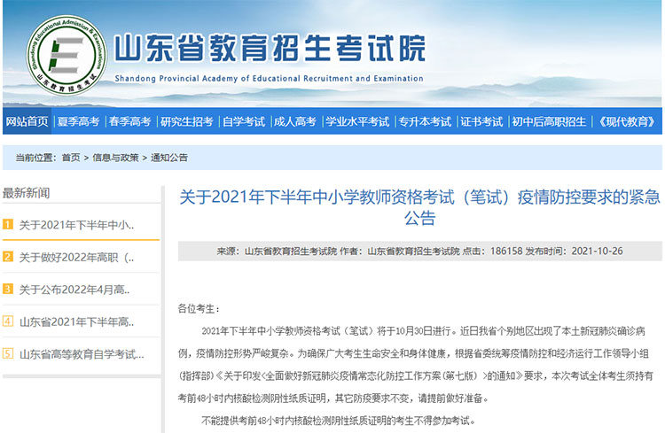Open 学业水平考试 menu item
Image resolution: width=665 pixels, height=433 pixels.
pos(357,121)
